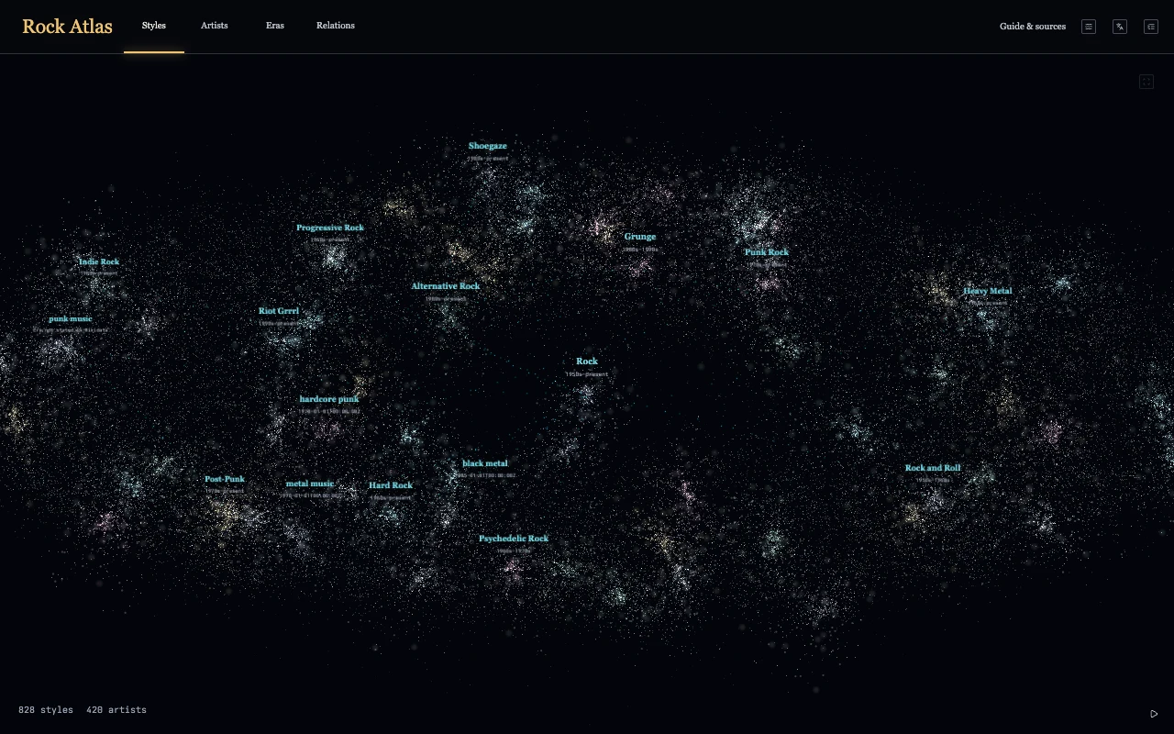Screen dimensions: 1174x734
Task: Click the 828 styles counter
Action: (46, 710)
